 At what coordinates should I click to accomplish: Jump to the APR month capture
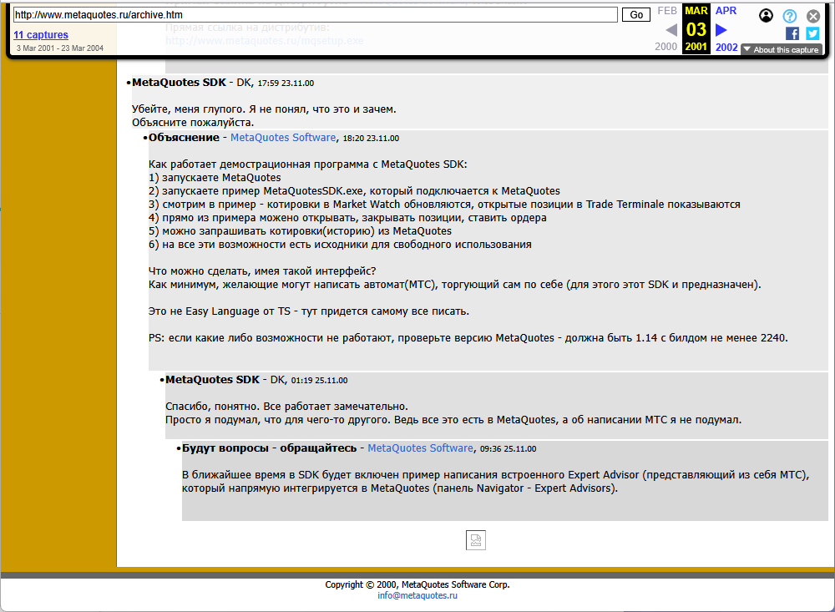click(726, 11)
